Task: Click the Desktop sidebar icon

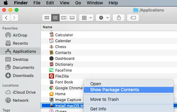Action: tap(8, 59)
